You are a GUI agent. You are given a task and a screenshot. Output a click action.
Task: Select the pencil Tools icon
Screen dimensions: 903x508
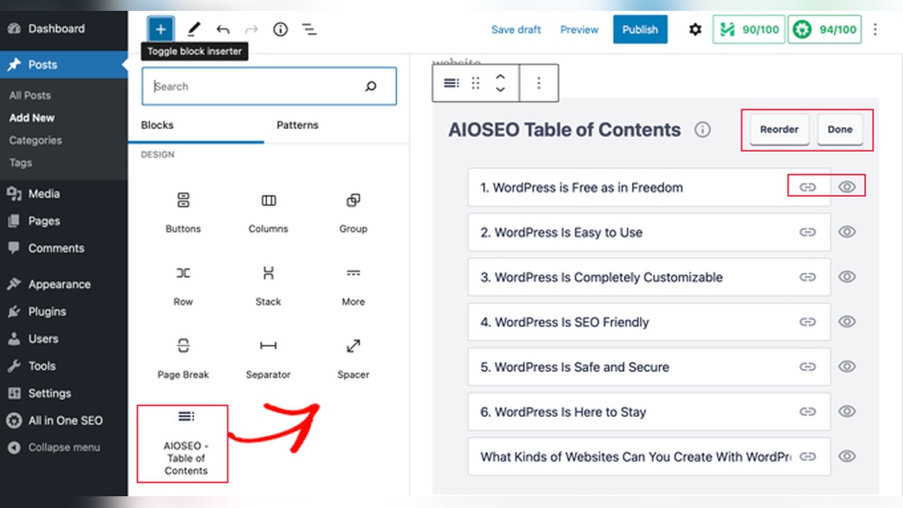coord(193,30)
